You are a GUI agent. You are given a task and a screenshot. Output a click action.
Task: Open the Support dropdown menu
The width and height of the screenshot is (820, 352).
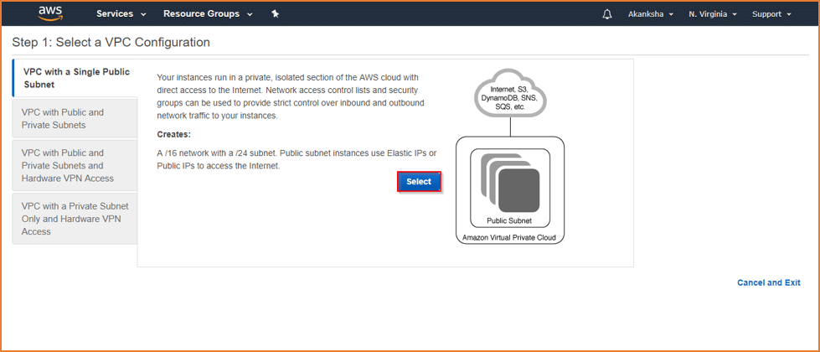(x=772, y=14)
